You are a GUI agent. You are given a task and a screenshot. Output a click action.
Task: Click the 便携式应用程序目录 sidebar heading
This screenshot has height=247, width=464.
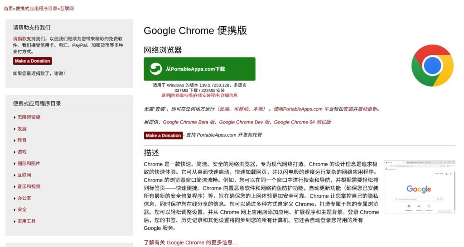(x=37, y=104)
